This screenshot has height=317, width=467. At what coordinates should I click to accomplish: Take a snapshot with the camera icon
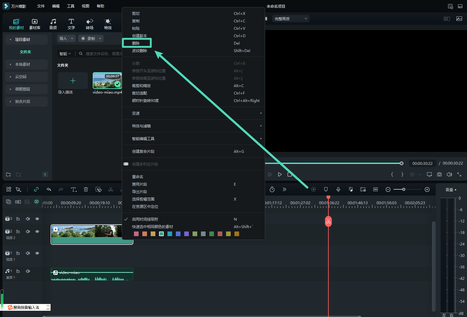pos(439,174)
